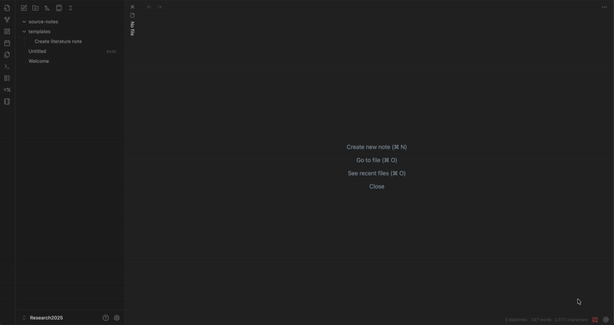Click the Go to file link
The width and height of the screenshot is (614, 325).
pyautogui.click(x=376, y=160)
